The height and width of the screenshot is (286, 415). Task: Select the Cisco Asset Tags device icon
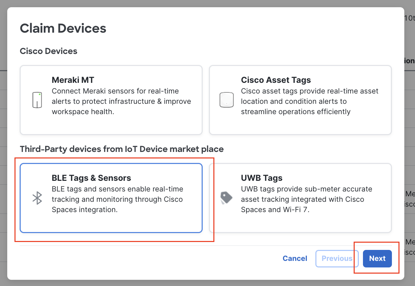pos(226,100)
